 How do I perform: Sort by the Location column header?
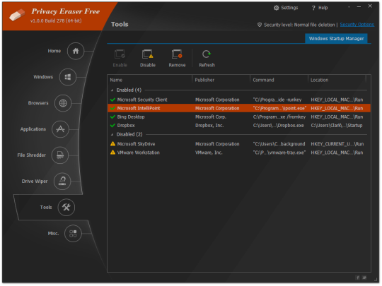point(337,80)
